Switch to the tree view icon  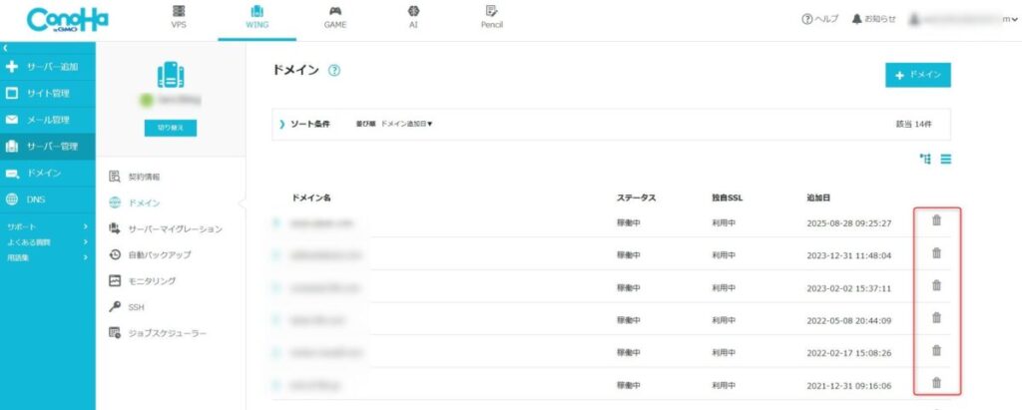point(925,159)
